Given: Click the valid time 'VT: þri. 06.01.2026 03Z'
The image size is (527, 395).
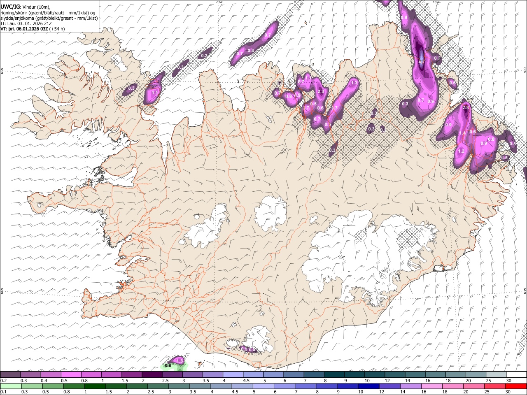Looking at the screenshot, I should (24, 29).
